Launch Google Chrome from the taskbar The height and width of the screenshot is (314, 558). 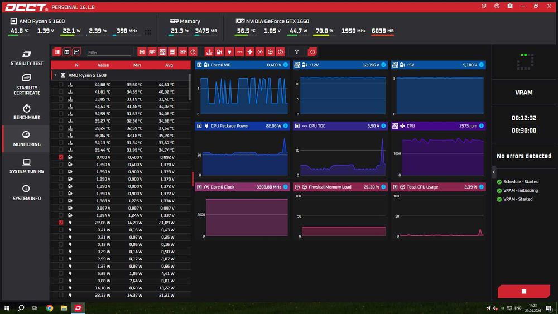point(50,308)
